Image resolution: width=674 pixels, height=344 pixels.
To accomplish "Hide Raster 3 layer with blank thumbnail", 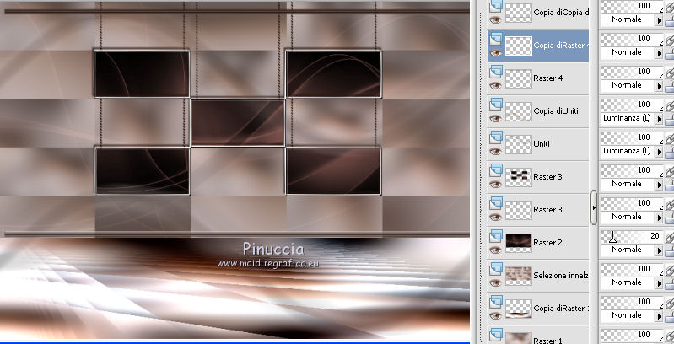I will [x=495, y=217].
